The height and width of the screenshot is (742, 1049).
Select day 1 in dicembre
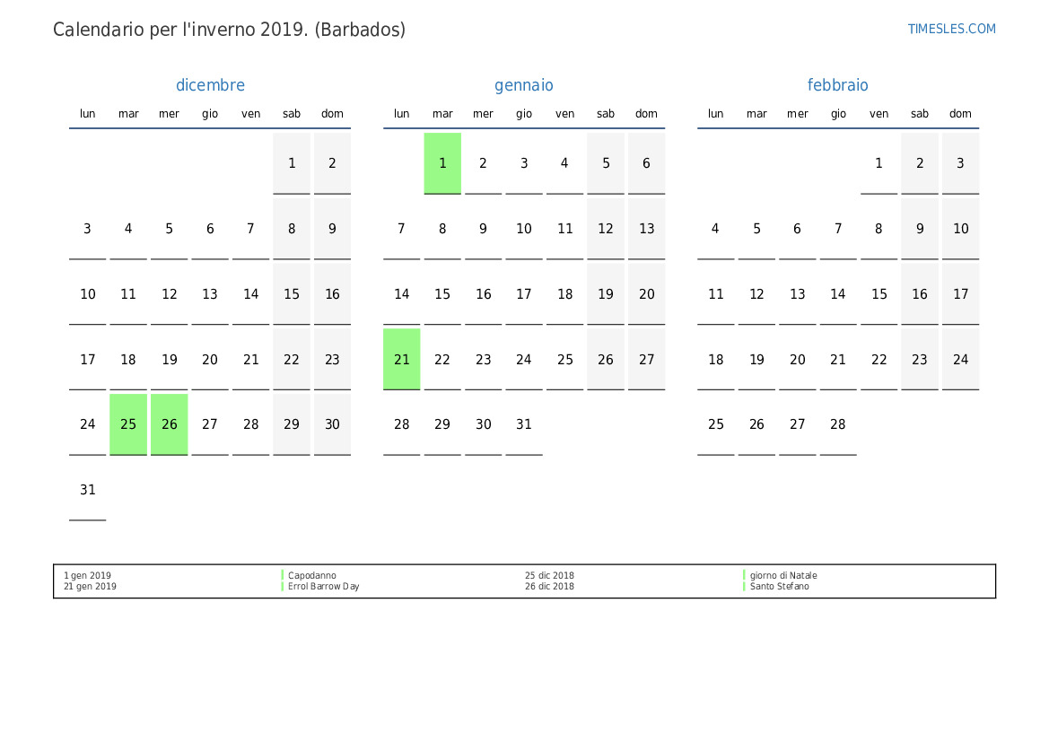tap(292, 163)
